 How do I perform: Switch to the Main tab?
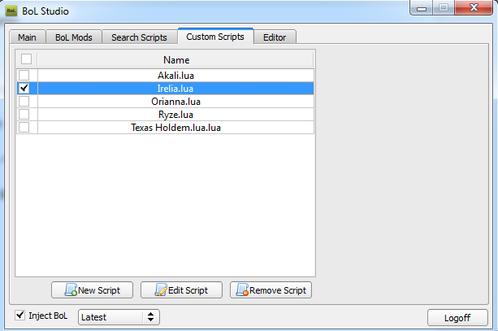[x=28, y=37]
